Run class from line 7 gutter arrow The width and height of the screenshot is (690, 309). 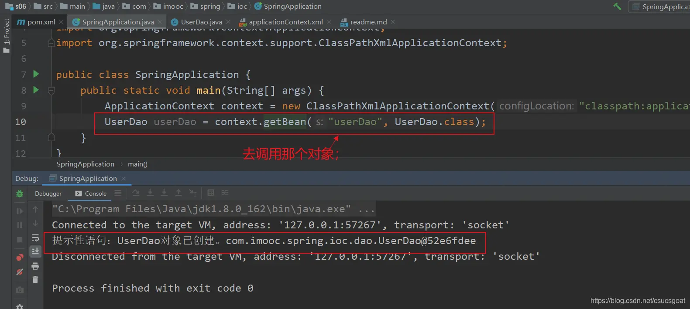pyautogui.click(x=36, y=74)
